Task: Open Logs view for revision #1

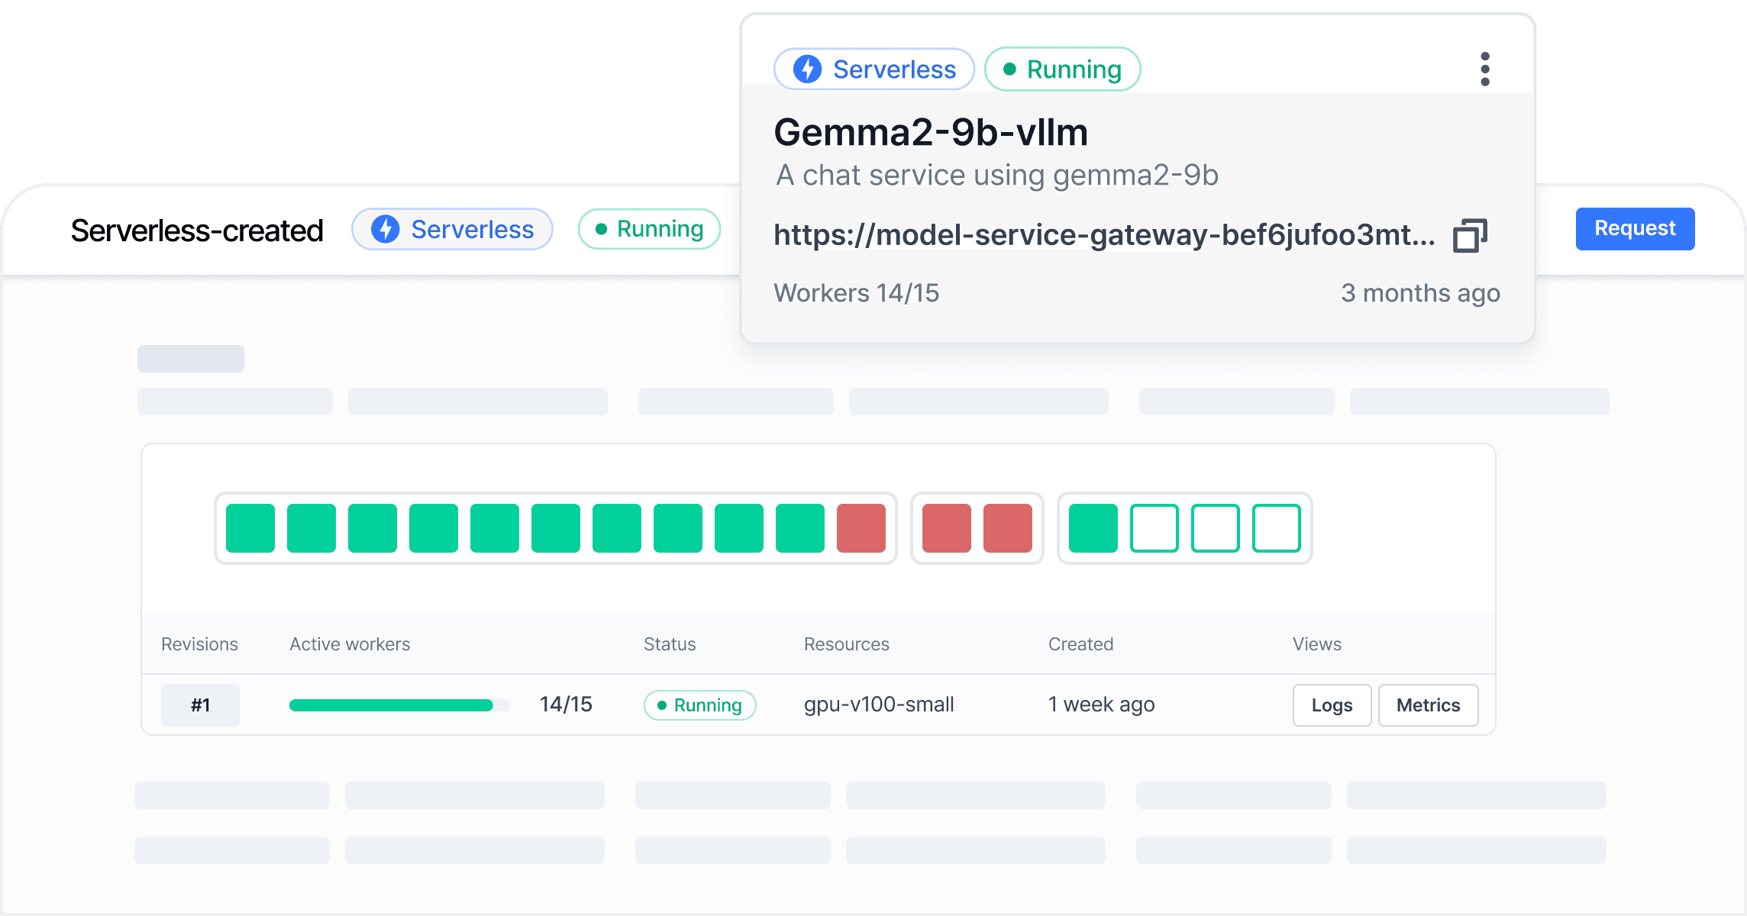Action: tap(1332, 705)
